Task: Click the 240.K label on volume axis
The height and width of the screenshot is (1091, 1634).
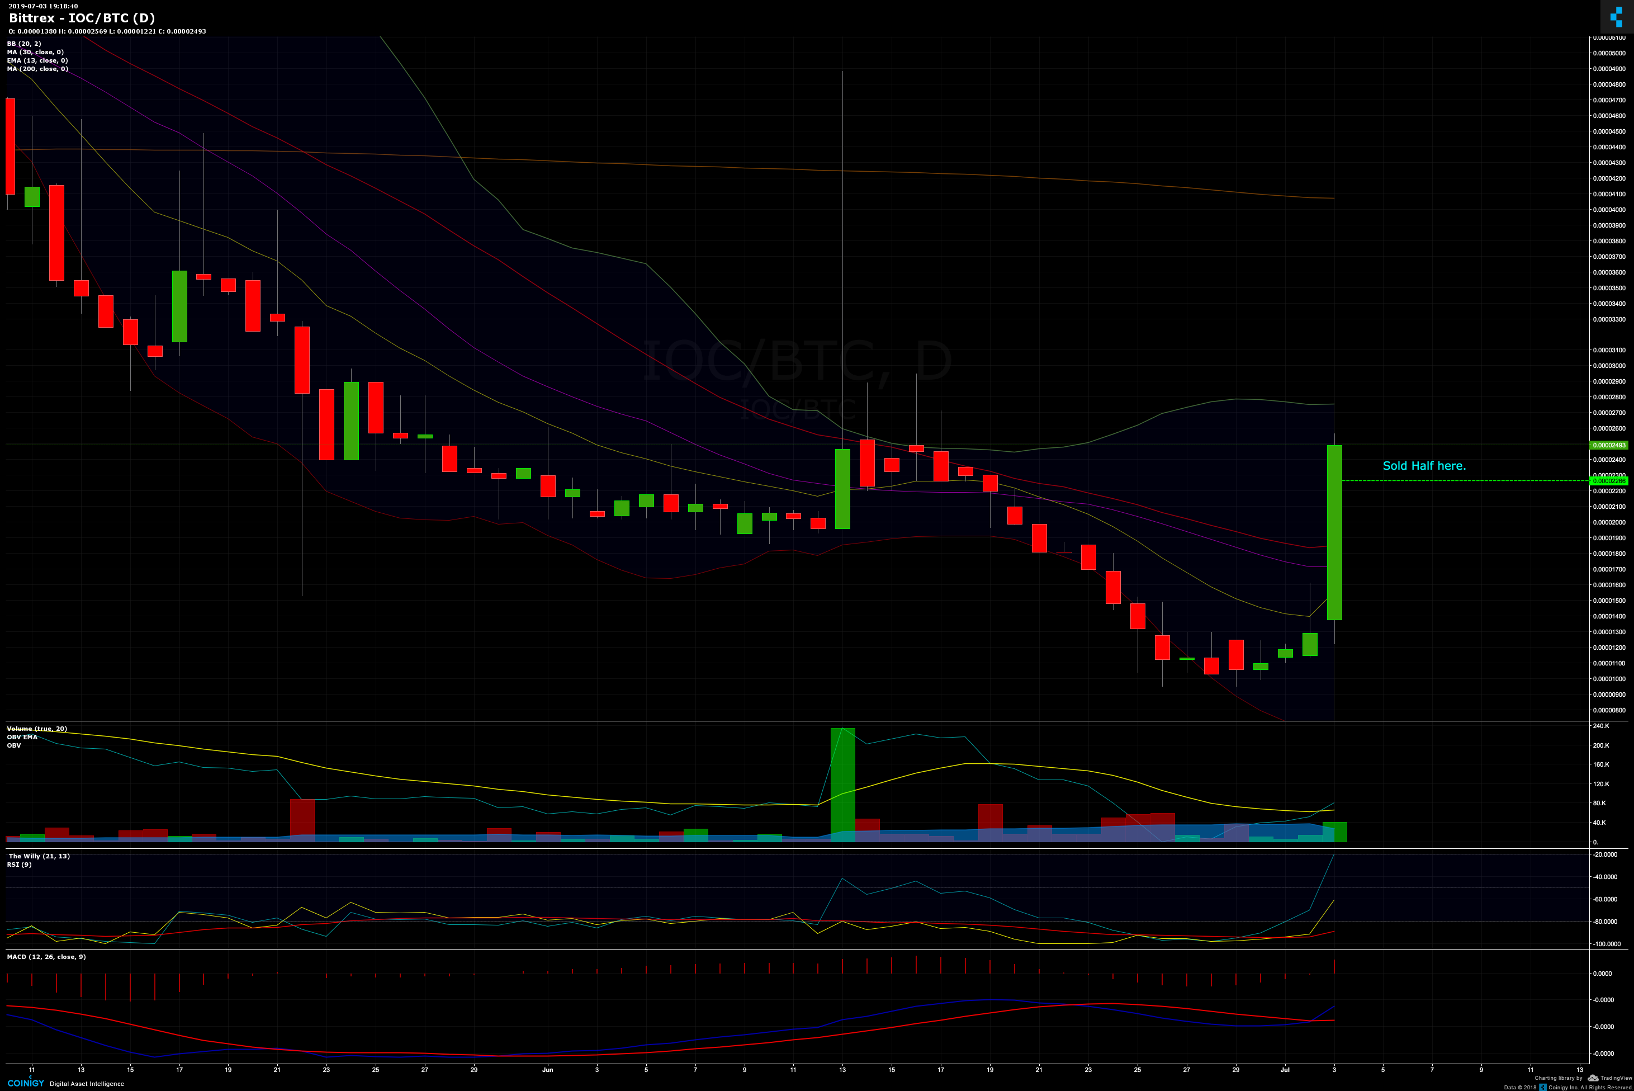Action: click(x=1600, y=726)
